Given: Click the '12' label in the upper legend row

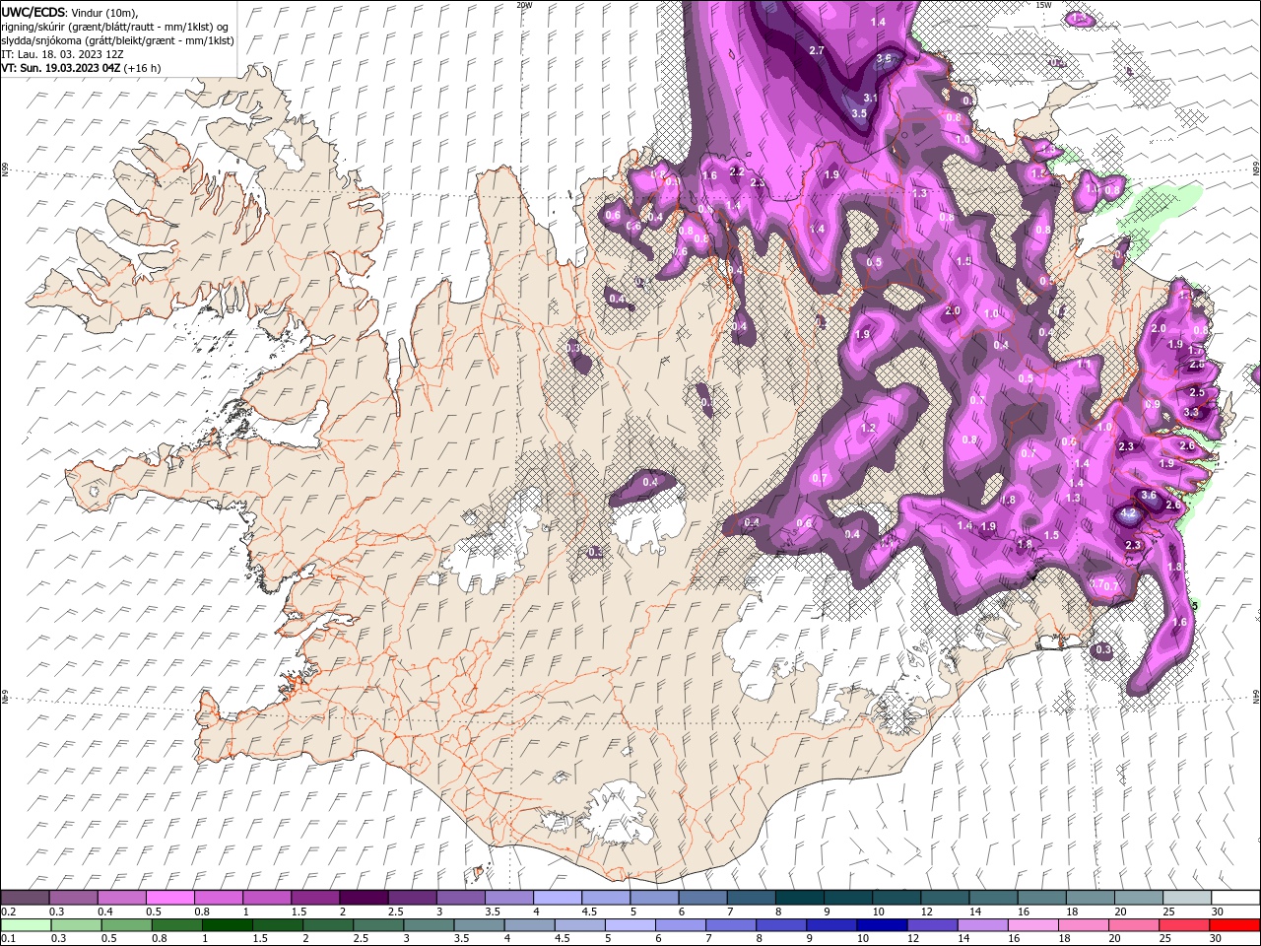Looking at the screenshot, I should (926, 912).
